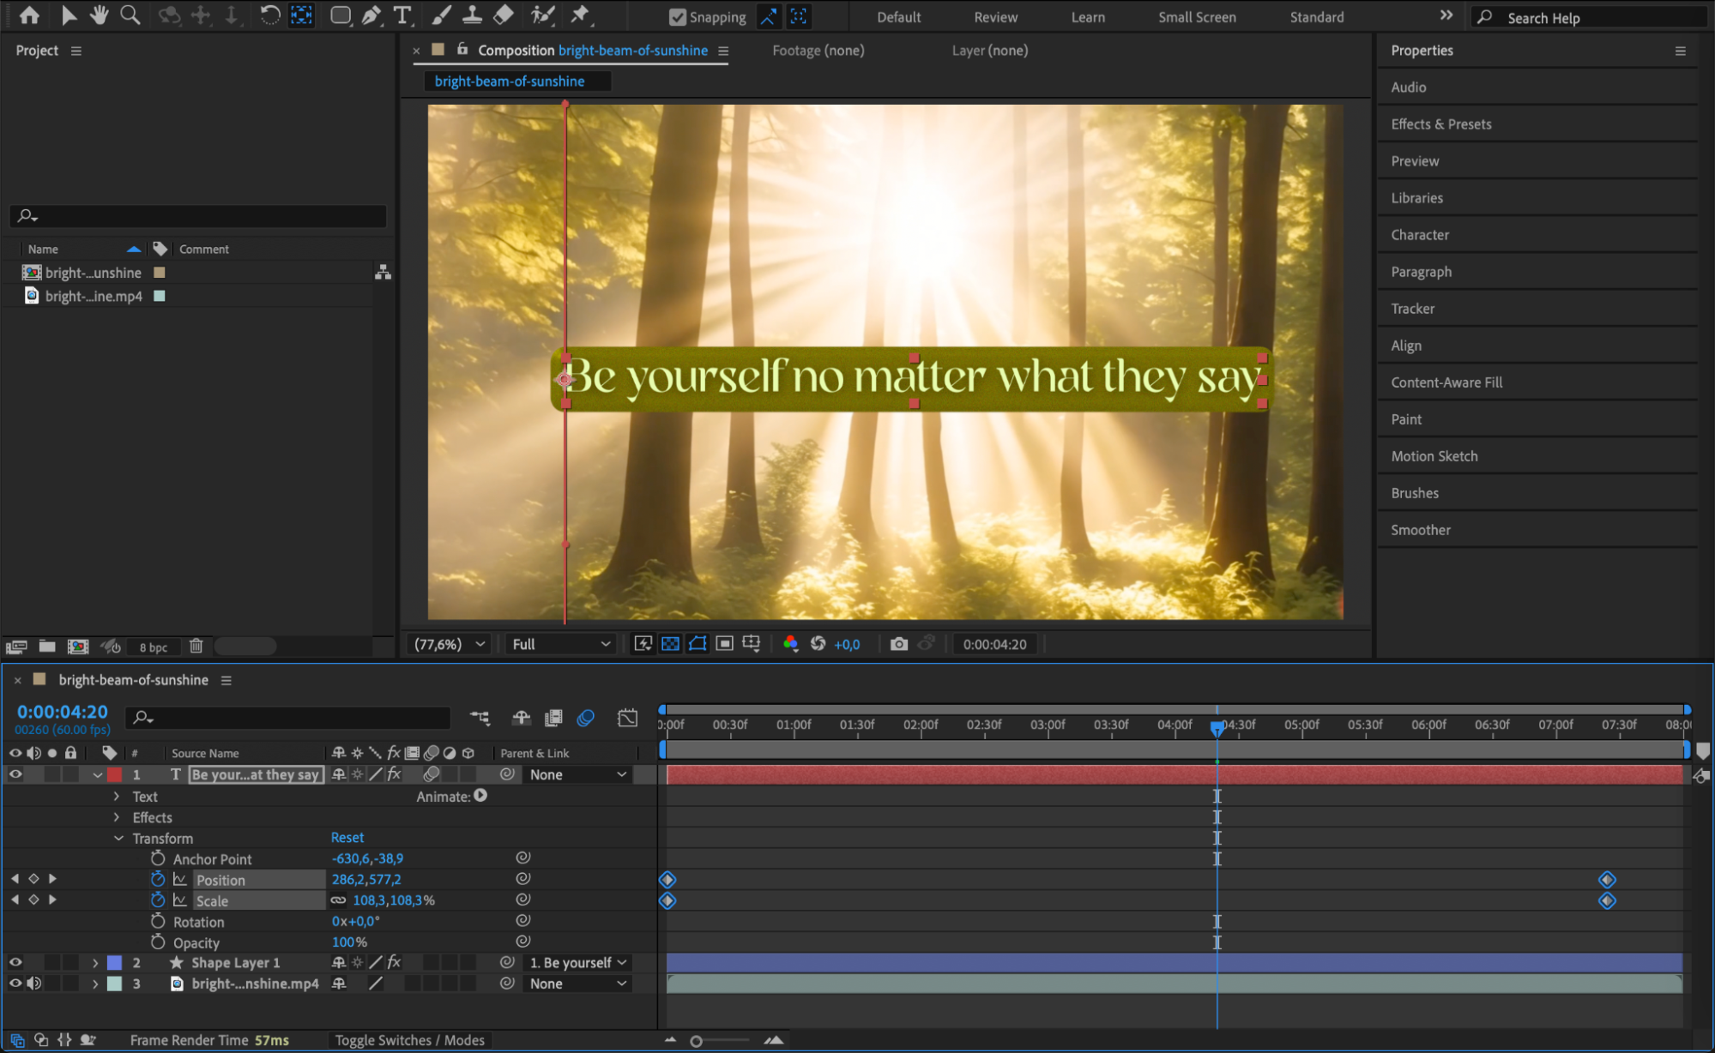Select the Hand tool
The height and width of the screenshot is (1053, 1715).
(100, 15)
